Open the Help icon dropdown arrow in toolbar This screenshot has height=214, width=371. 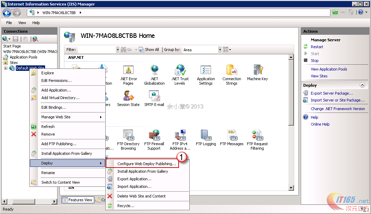click(x=366, y=12)
